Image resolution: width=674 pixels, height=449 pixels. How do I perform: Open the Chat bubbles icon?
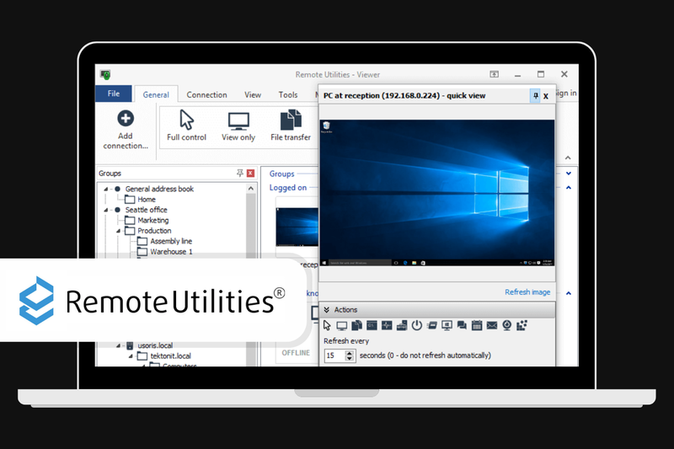[462, 326]
